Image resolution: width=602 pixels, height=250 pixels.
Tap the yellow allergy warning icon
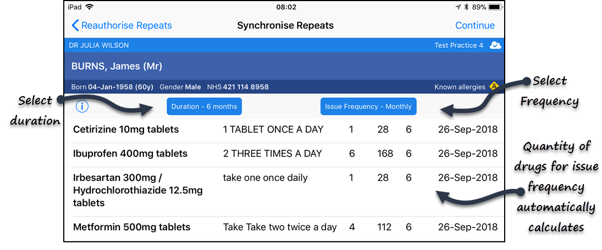494,86
